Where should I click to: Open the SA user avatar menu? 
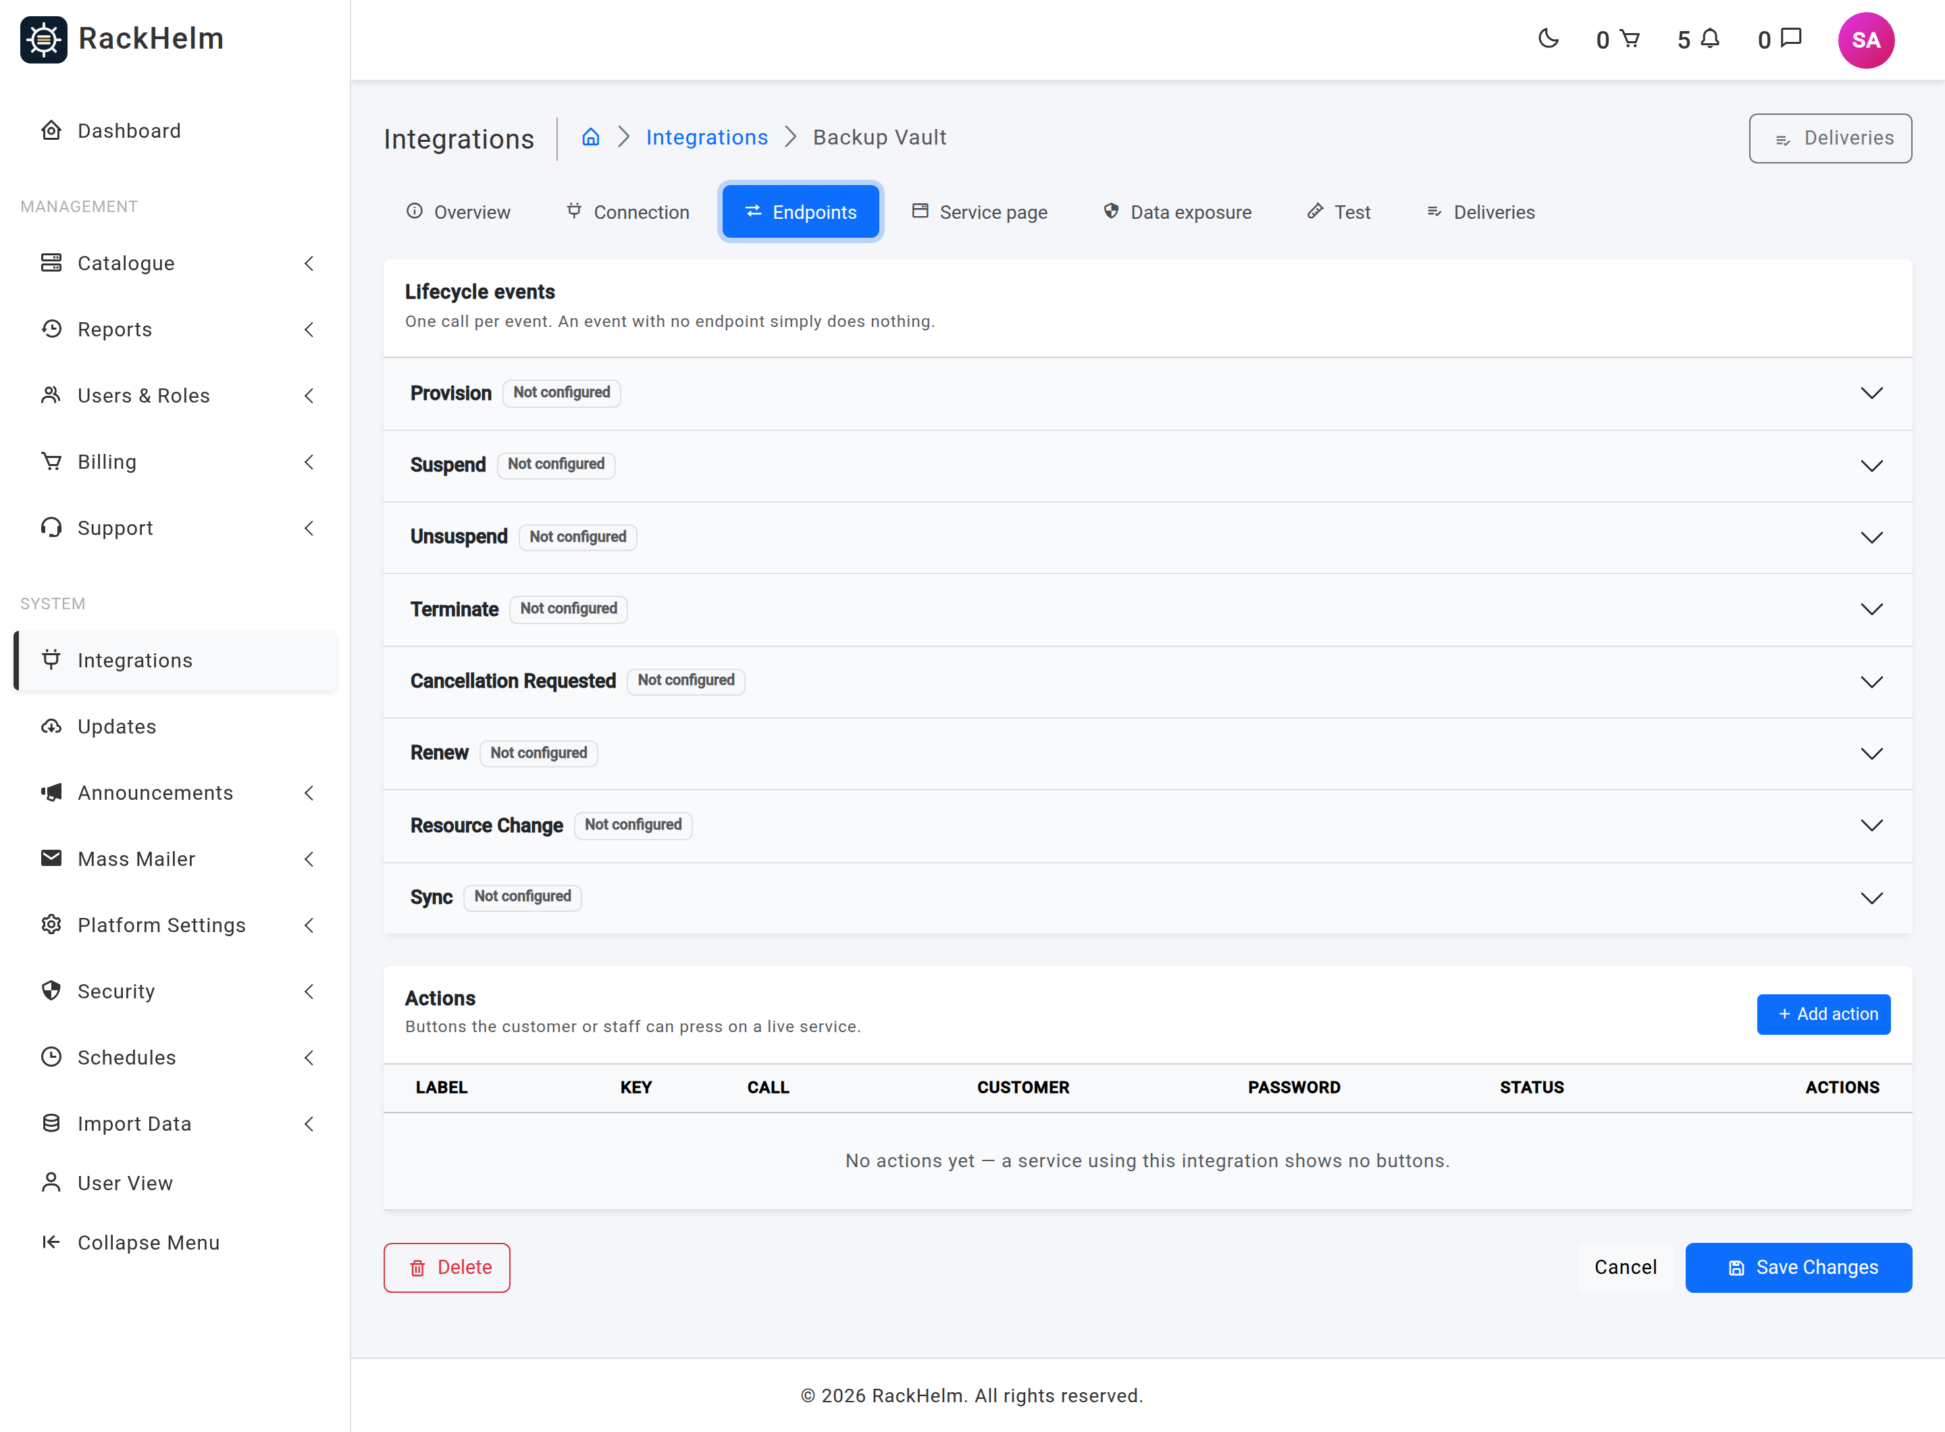(x=1865, y=40)
